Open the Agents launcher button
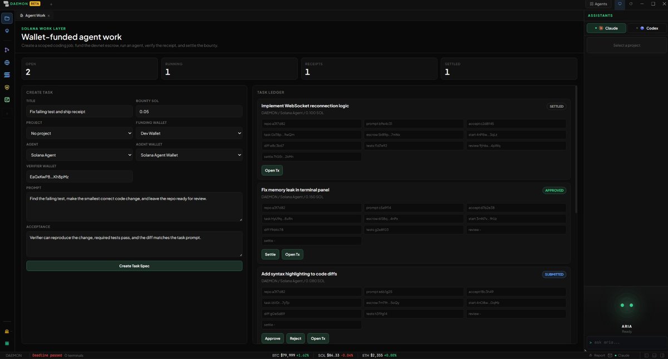The image size is (668, 359). [x=598, y=4]
